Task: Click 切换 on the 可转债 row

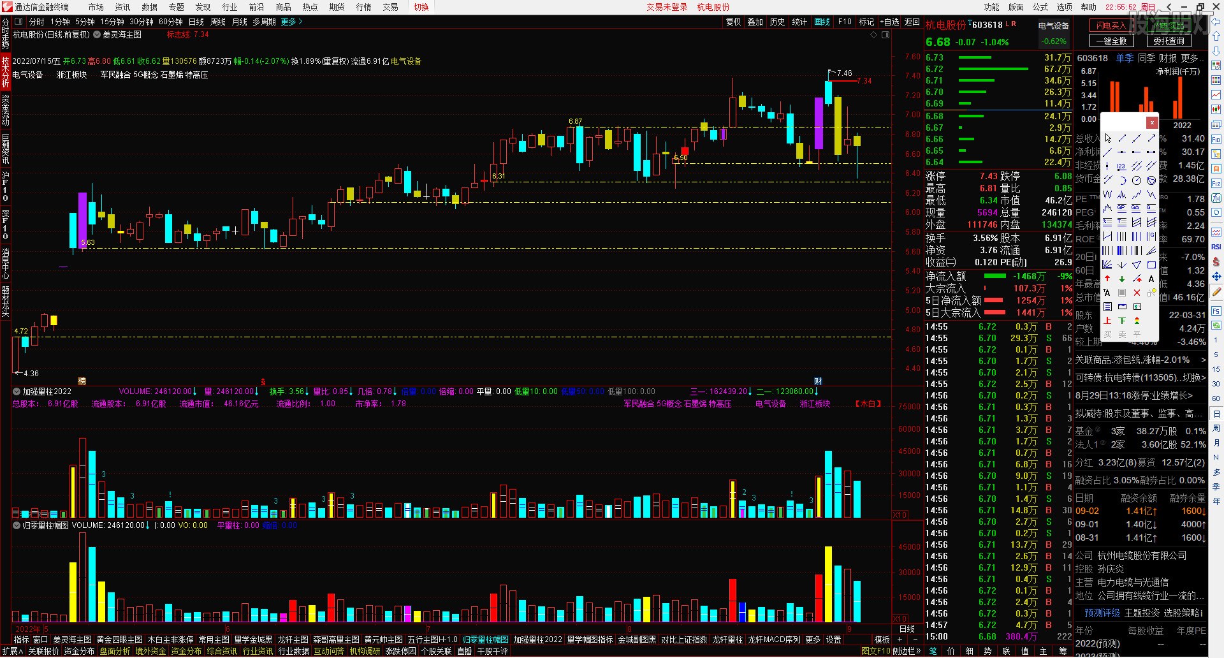Action: pyautogui.click(x=1194, y=377)
